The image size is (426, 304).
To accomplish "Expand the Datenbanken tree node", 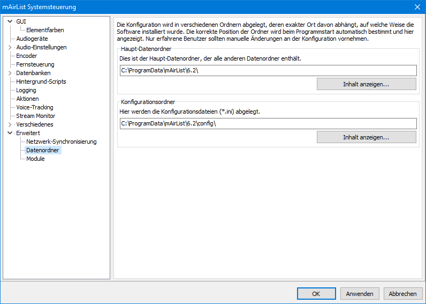I will [x=10, y=73].
